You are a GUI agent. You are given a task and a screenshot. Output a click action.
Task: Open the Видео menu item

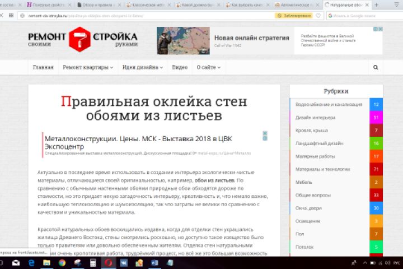tap(180, 67)
